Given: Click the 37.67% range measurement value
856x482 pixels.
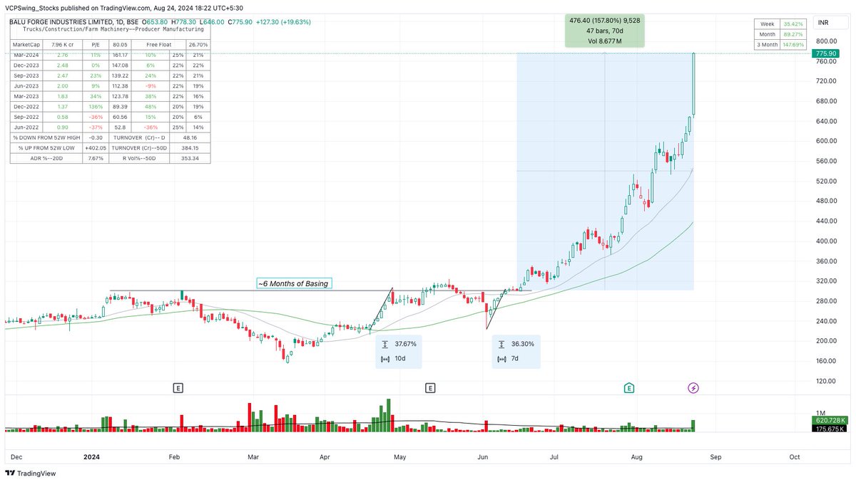Looking at the screenshot, I should (406, 343).
